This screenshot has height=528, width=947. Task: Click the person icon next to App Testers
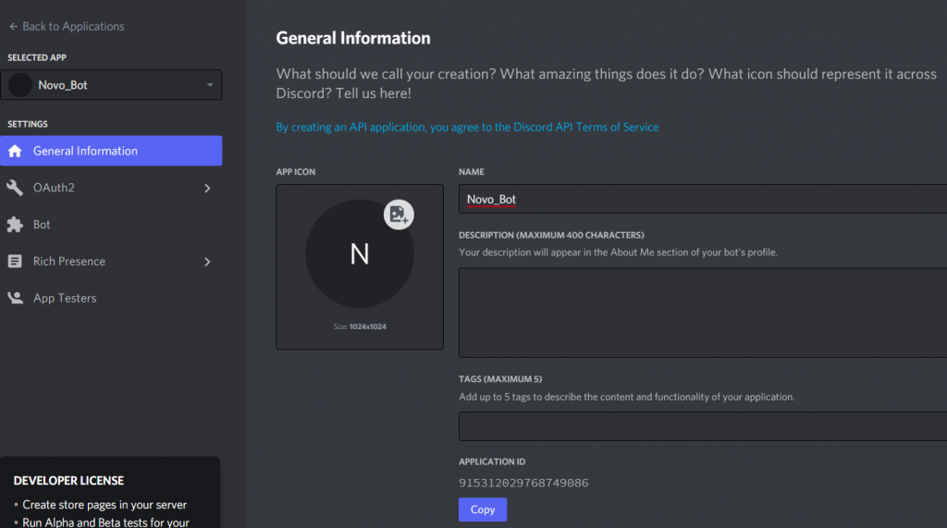[15, 298]
